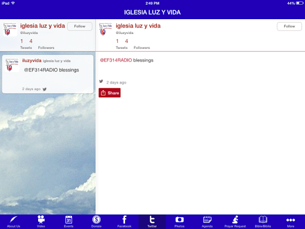
Task: Open the Events calendar tab
Action: click(x=69, y=222)
